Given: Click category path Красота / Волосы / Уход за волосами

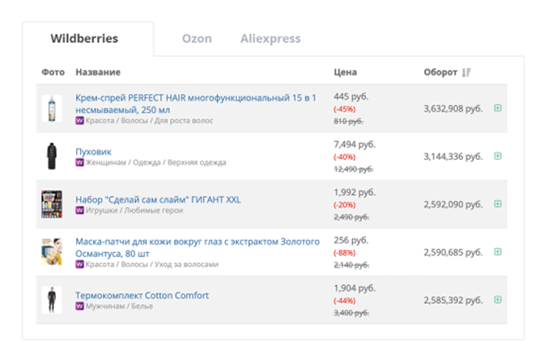Looking at the screenshot, I should point(152,264).
